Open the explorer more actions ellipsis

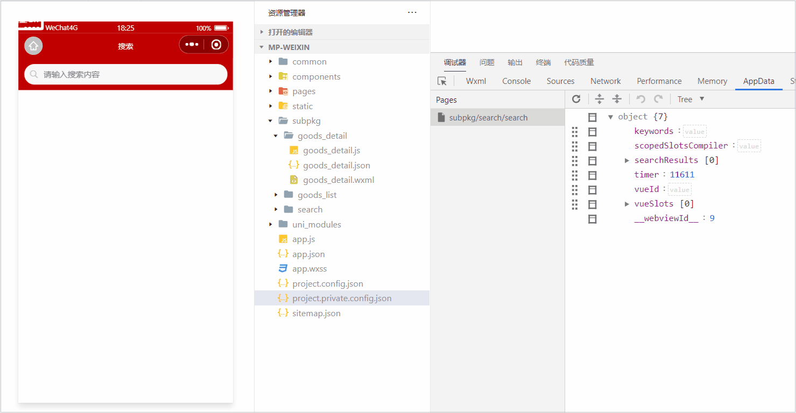[412, 12]
